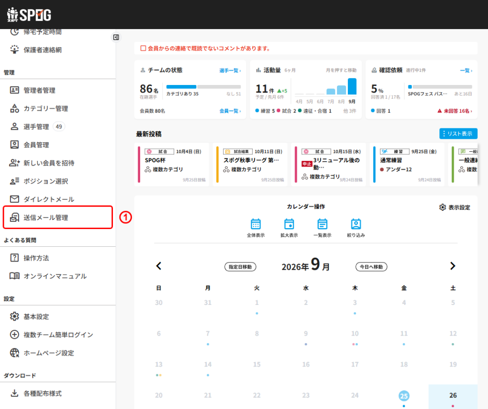Click the ポジション選択 icon
The image size is (488, 409).
(14, 181)
